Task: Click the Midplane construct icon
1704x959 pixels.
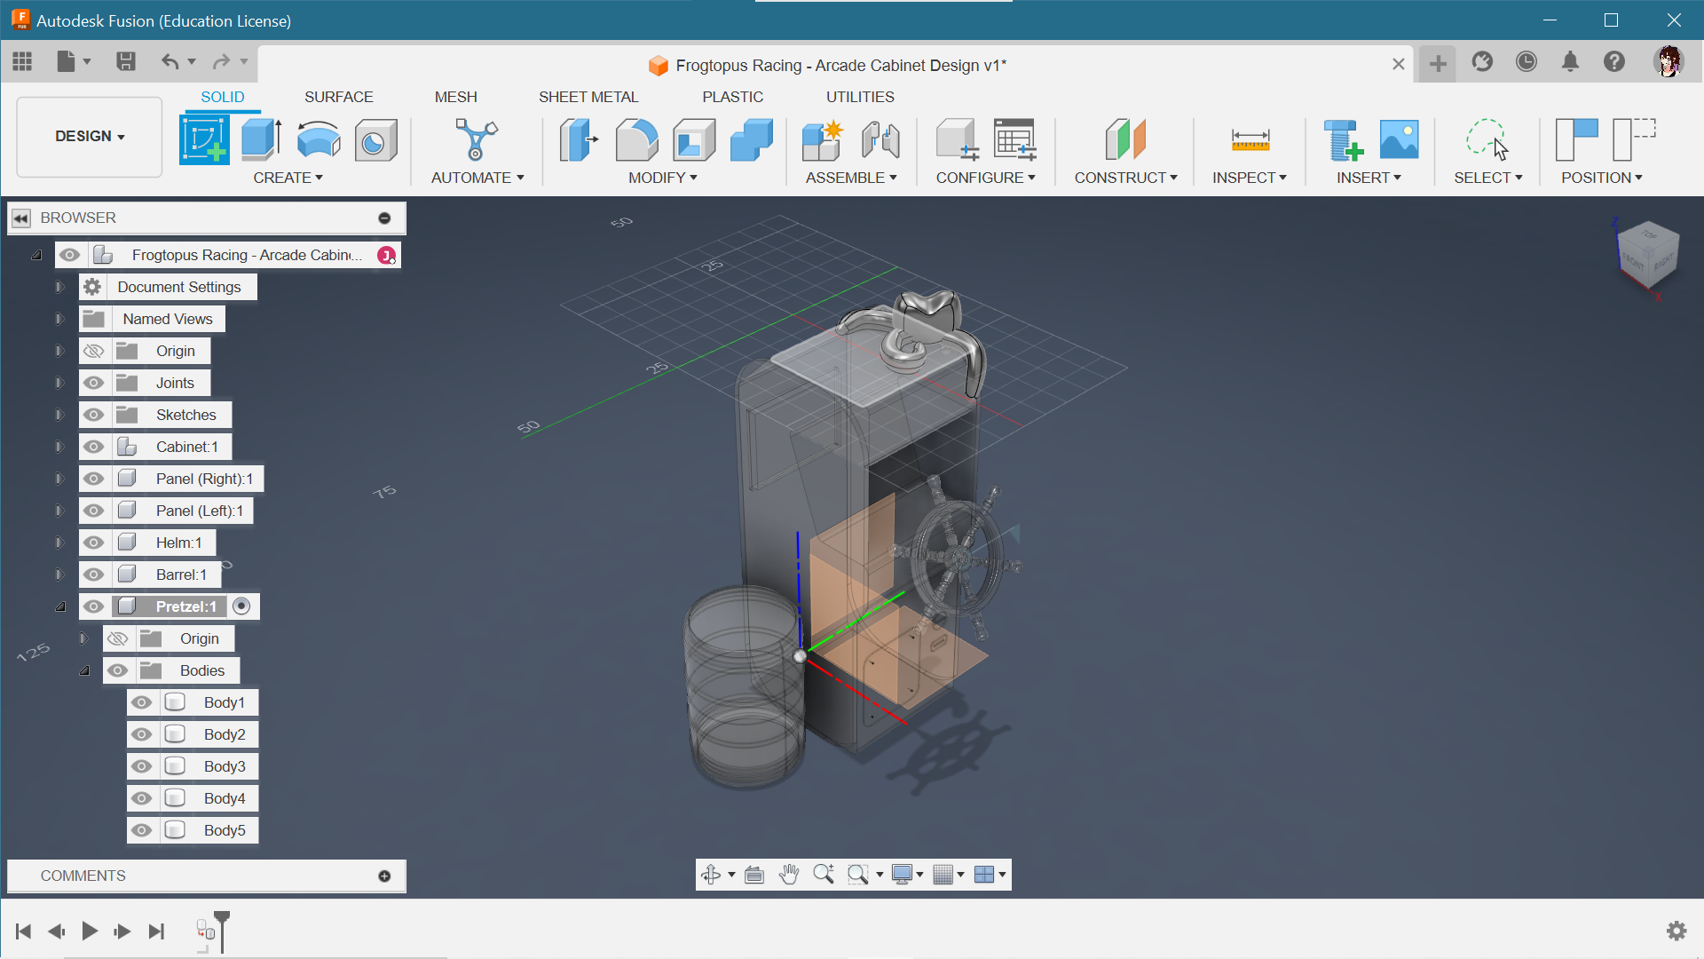Action: 1125,139
